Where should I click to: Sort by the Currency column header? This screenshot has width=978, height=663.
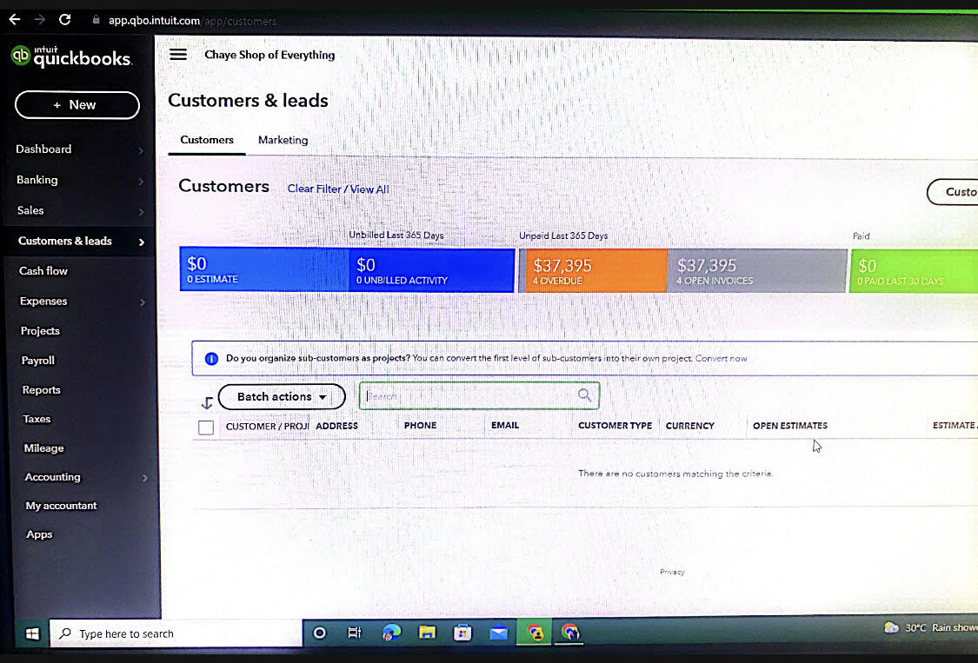pyautogui.click(x=690, y=426)
